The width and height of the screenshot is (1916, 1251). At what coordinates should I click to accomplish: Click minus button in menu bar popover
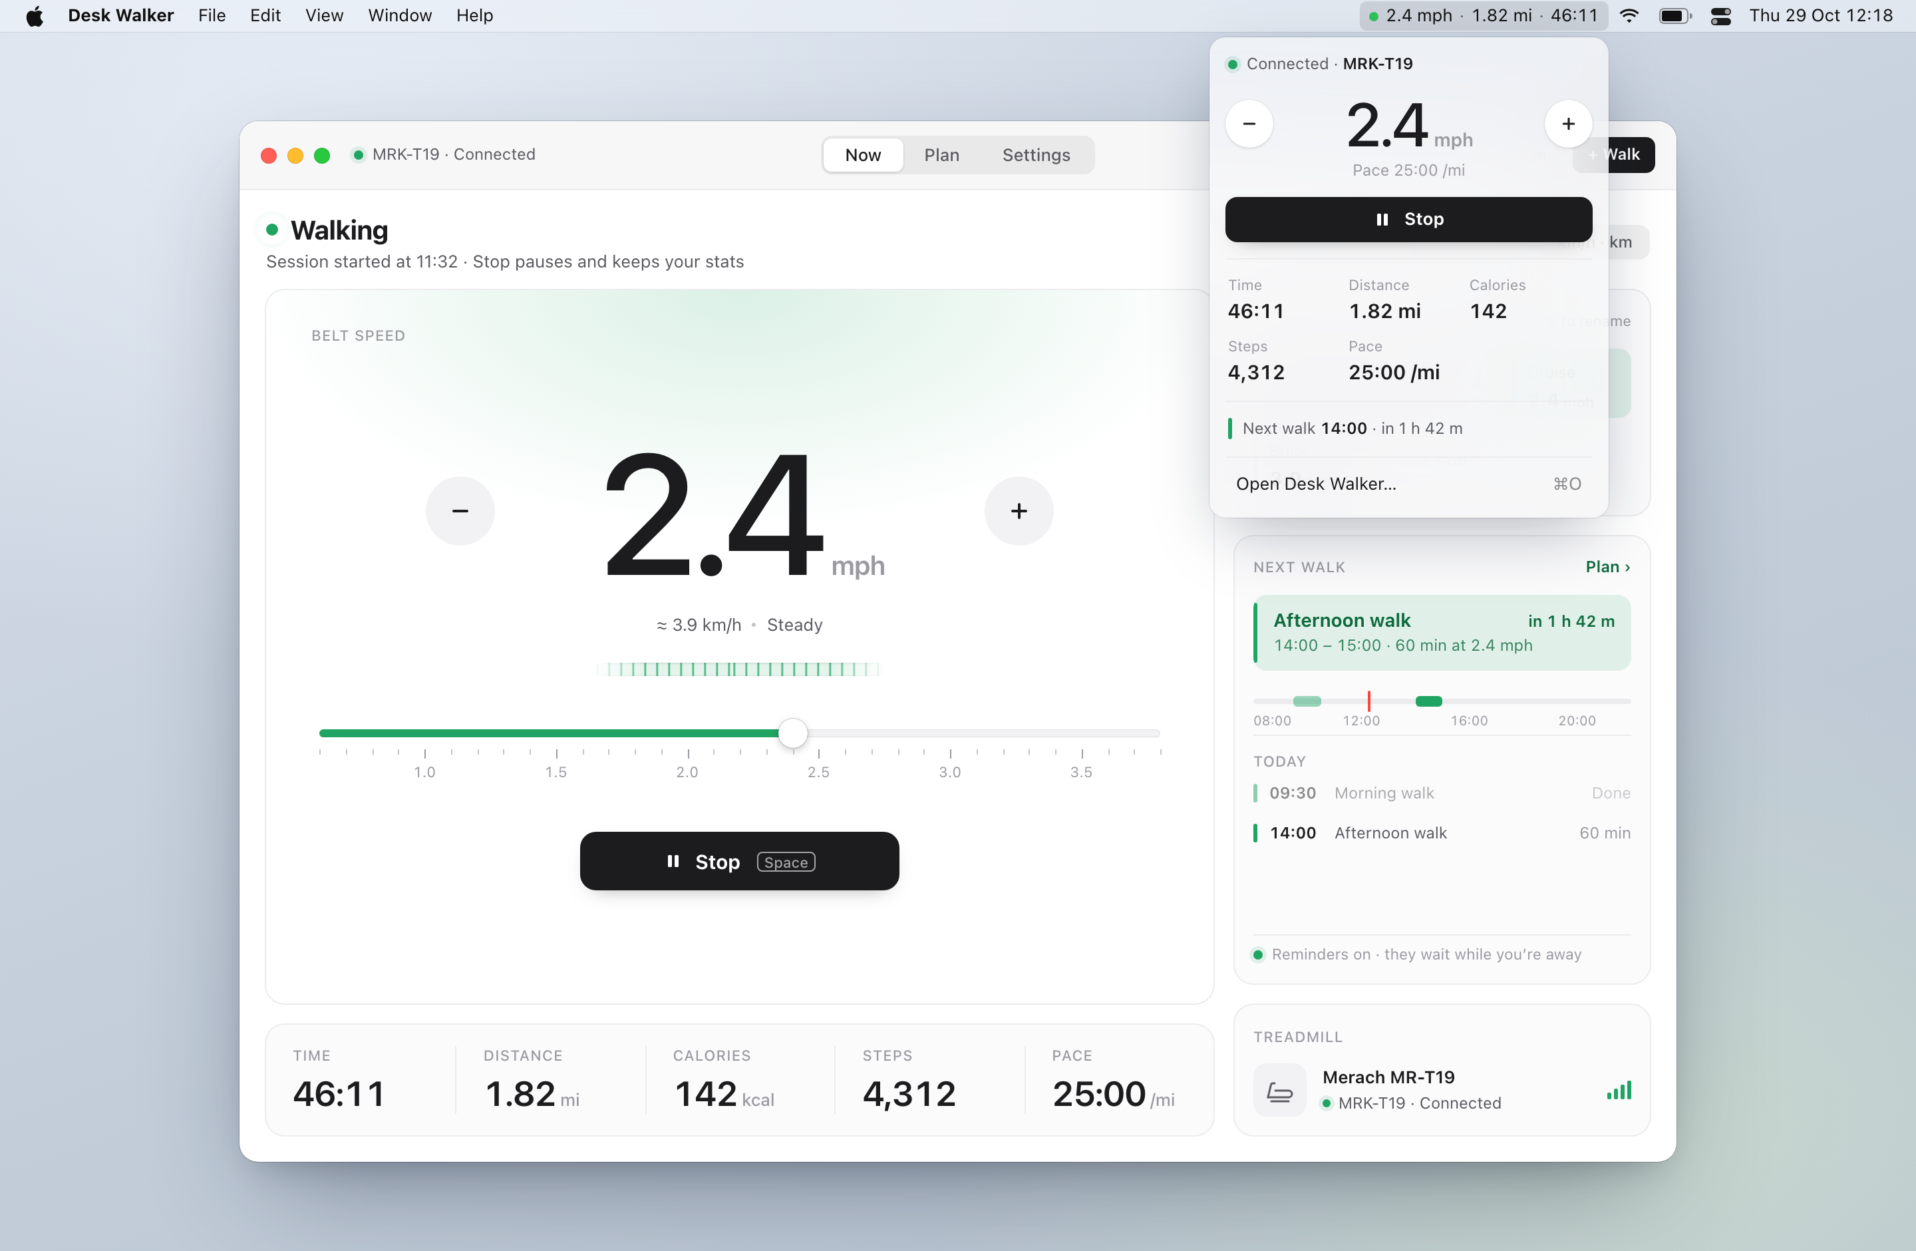[x=1249, y=124]
